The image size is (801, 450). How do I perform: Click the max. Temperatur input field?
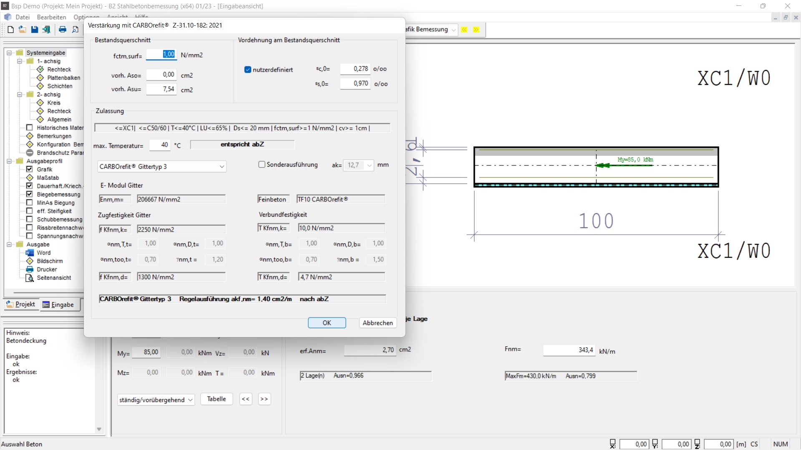(x=160, y=145)
